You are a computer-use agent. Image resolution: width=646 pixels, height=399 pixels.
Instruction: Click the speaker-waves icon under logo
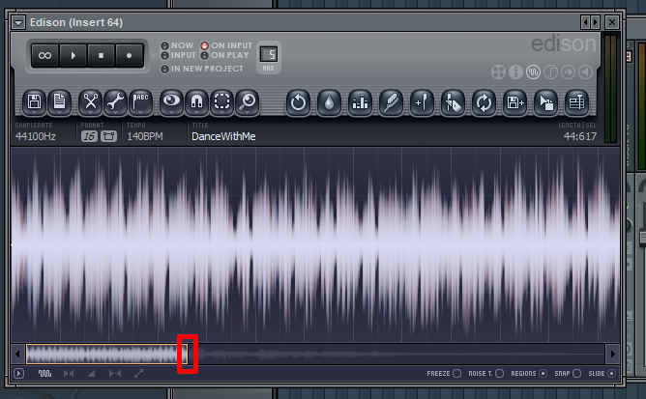coord(568,72)
